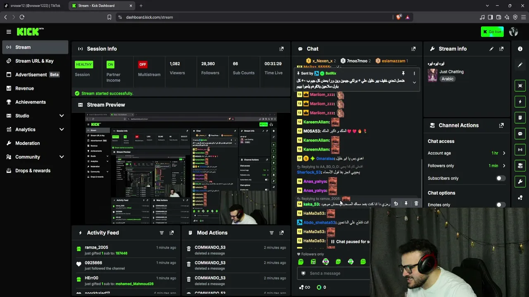
Task: Click the green KICK logo
Action: point(30,32)
